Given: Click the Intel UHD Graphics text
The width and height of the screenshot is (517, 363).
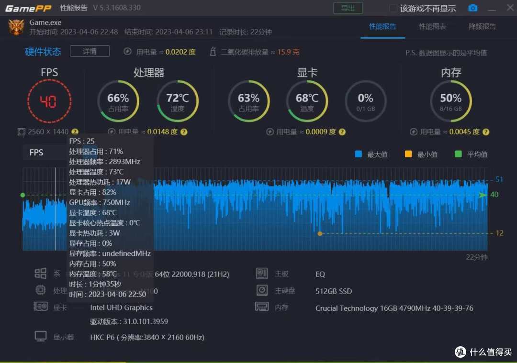Looking at the screenshot, I should 121,308.
